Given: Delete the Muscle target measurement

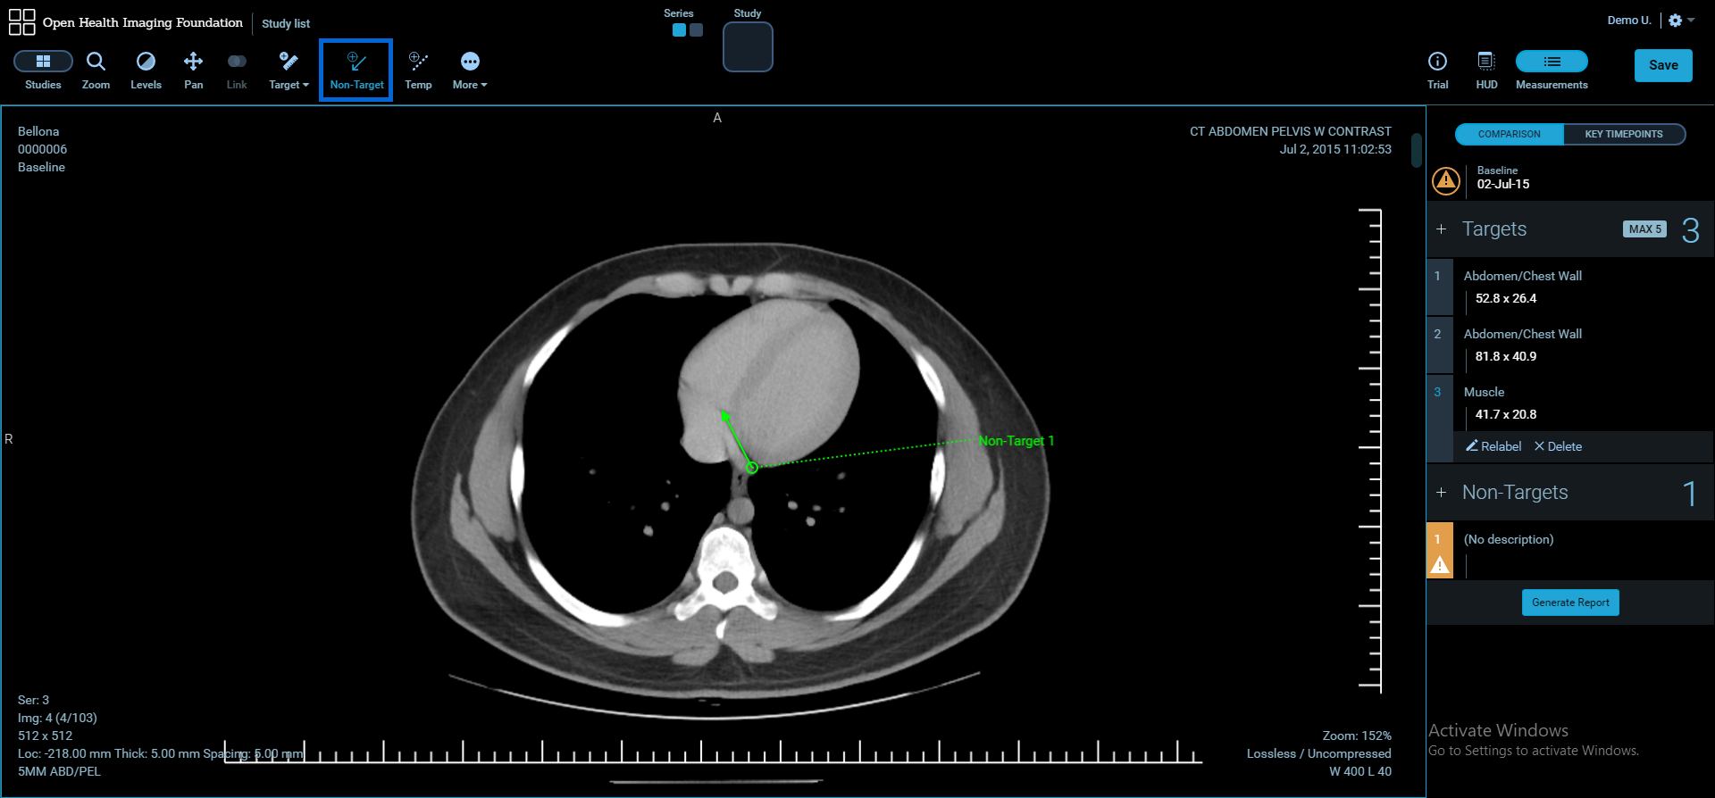Looking at the screenshot, I should (1558, 446).
